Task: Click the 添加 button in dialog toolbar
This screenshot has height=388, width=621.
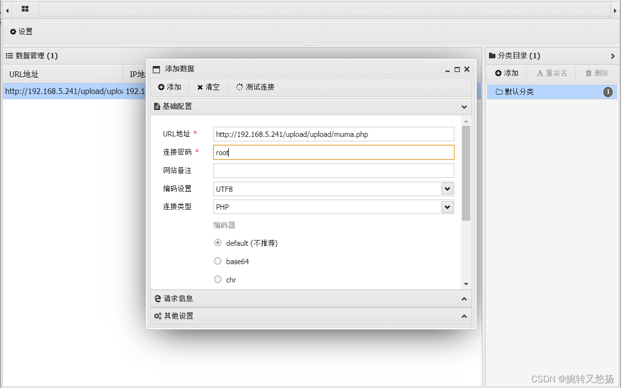Action: 169,87
